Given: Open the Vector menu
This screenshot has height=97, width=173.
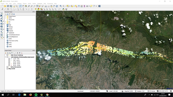Looking at the screenshot, I should point(29,3).
